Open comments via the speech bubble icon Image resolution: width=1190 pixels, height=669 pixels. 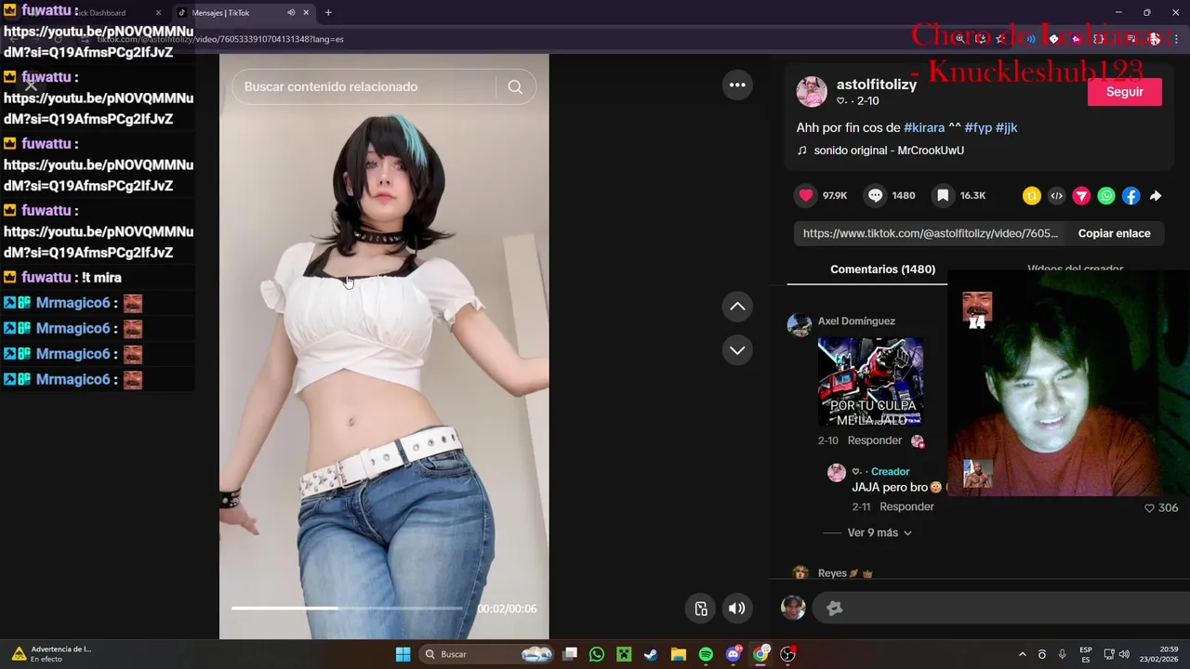[875, 195]
